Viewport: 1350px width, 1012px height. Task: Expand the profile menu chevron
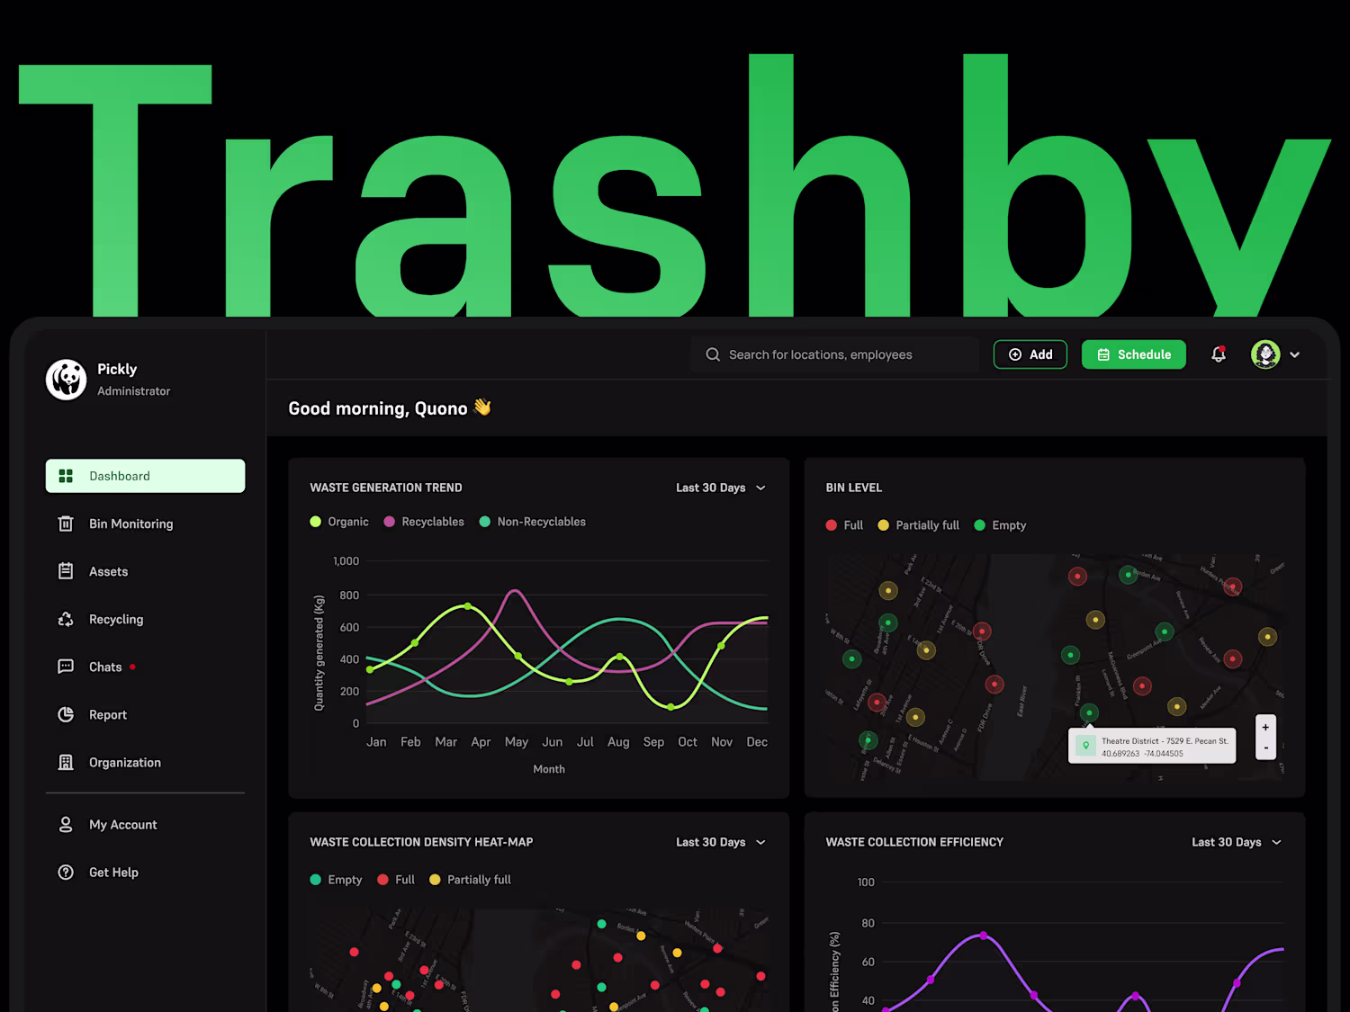tap(1295, 354)
